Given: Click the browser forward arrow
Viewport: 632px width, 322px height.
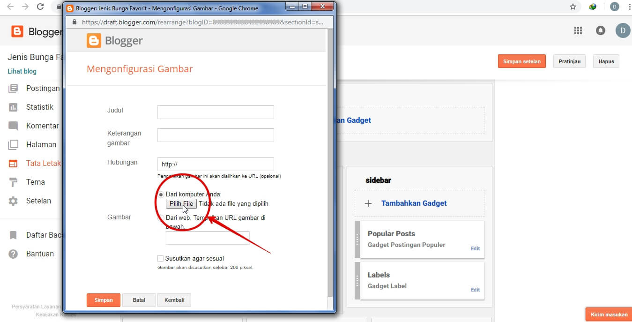Looking at the screenshot, I should click(25, 7).
